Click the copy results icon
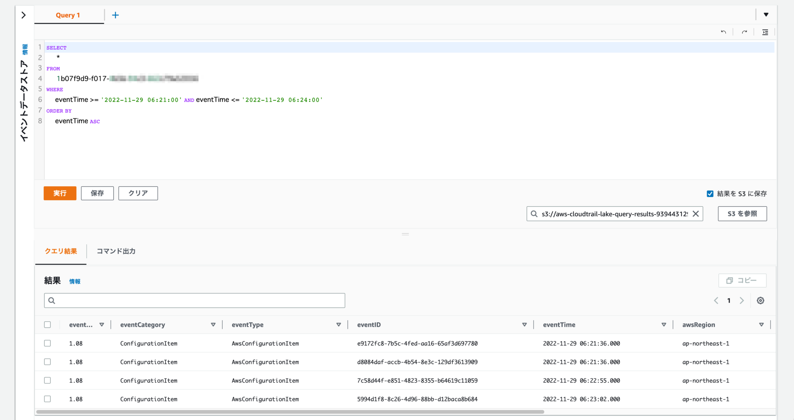 click(x=742, y=280)
